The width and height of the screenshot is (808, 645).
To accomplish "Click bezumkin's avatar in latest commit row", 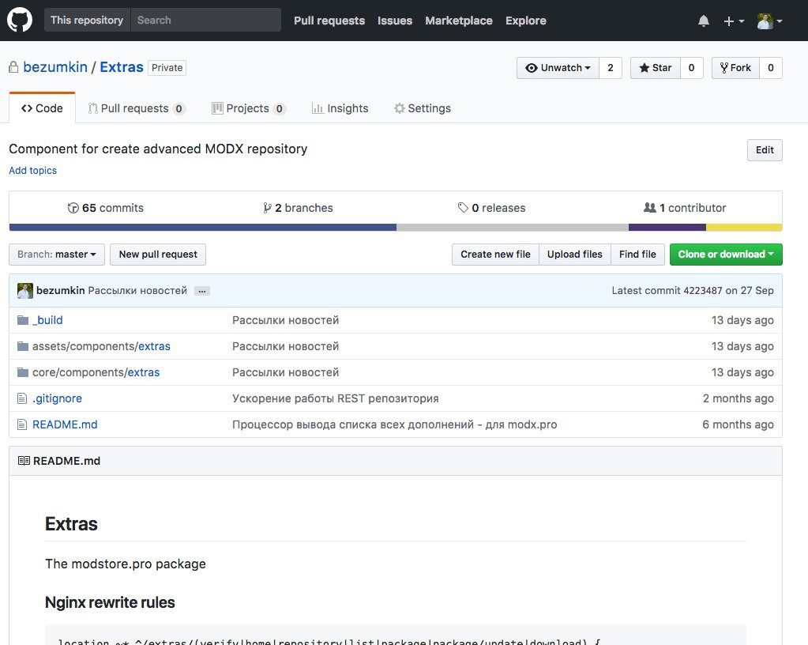I will (x=25, y=291).
